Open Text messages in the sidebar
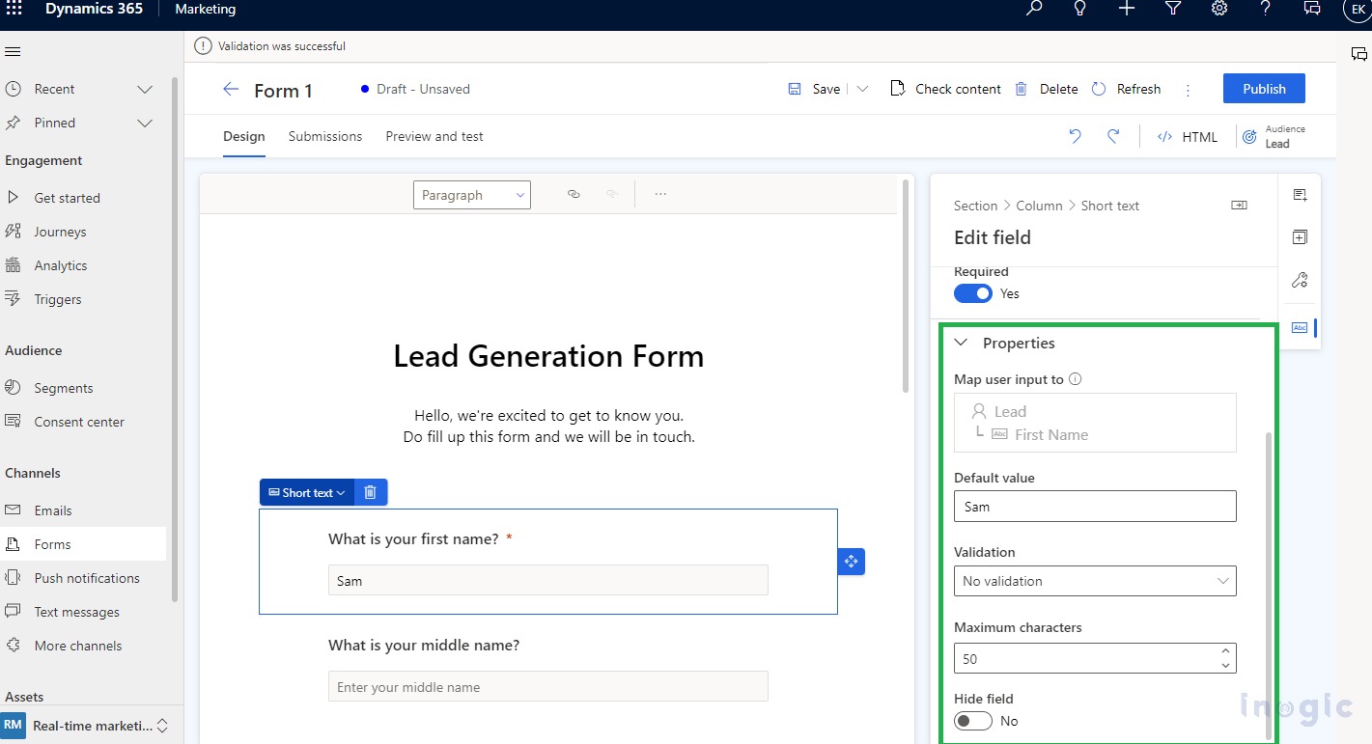Screen dimensions: 1372x744 77,612
